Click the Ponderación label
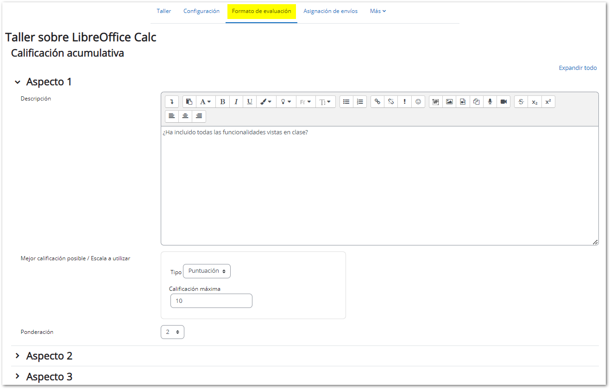 coord(37,332)
